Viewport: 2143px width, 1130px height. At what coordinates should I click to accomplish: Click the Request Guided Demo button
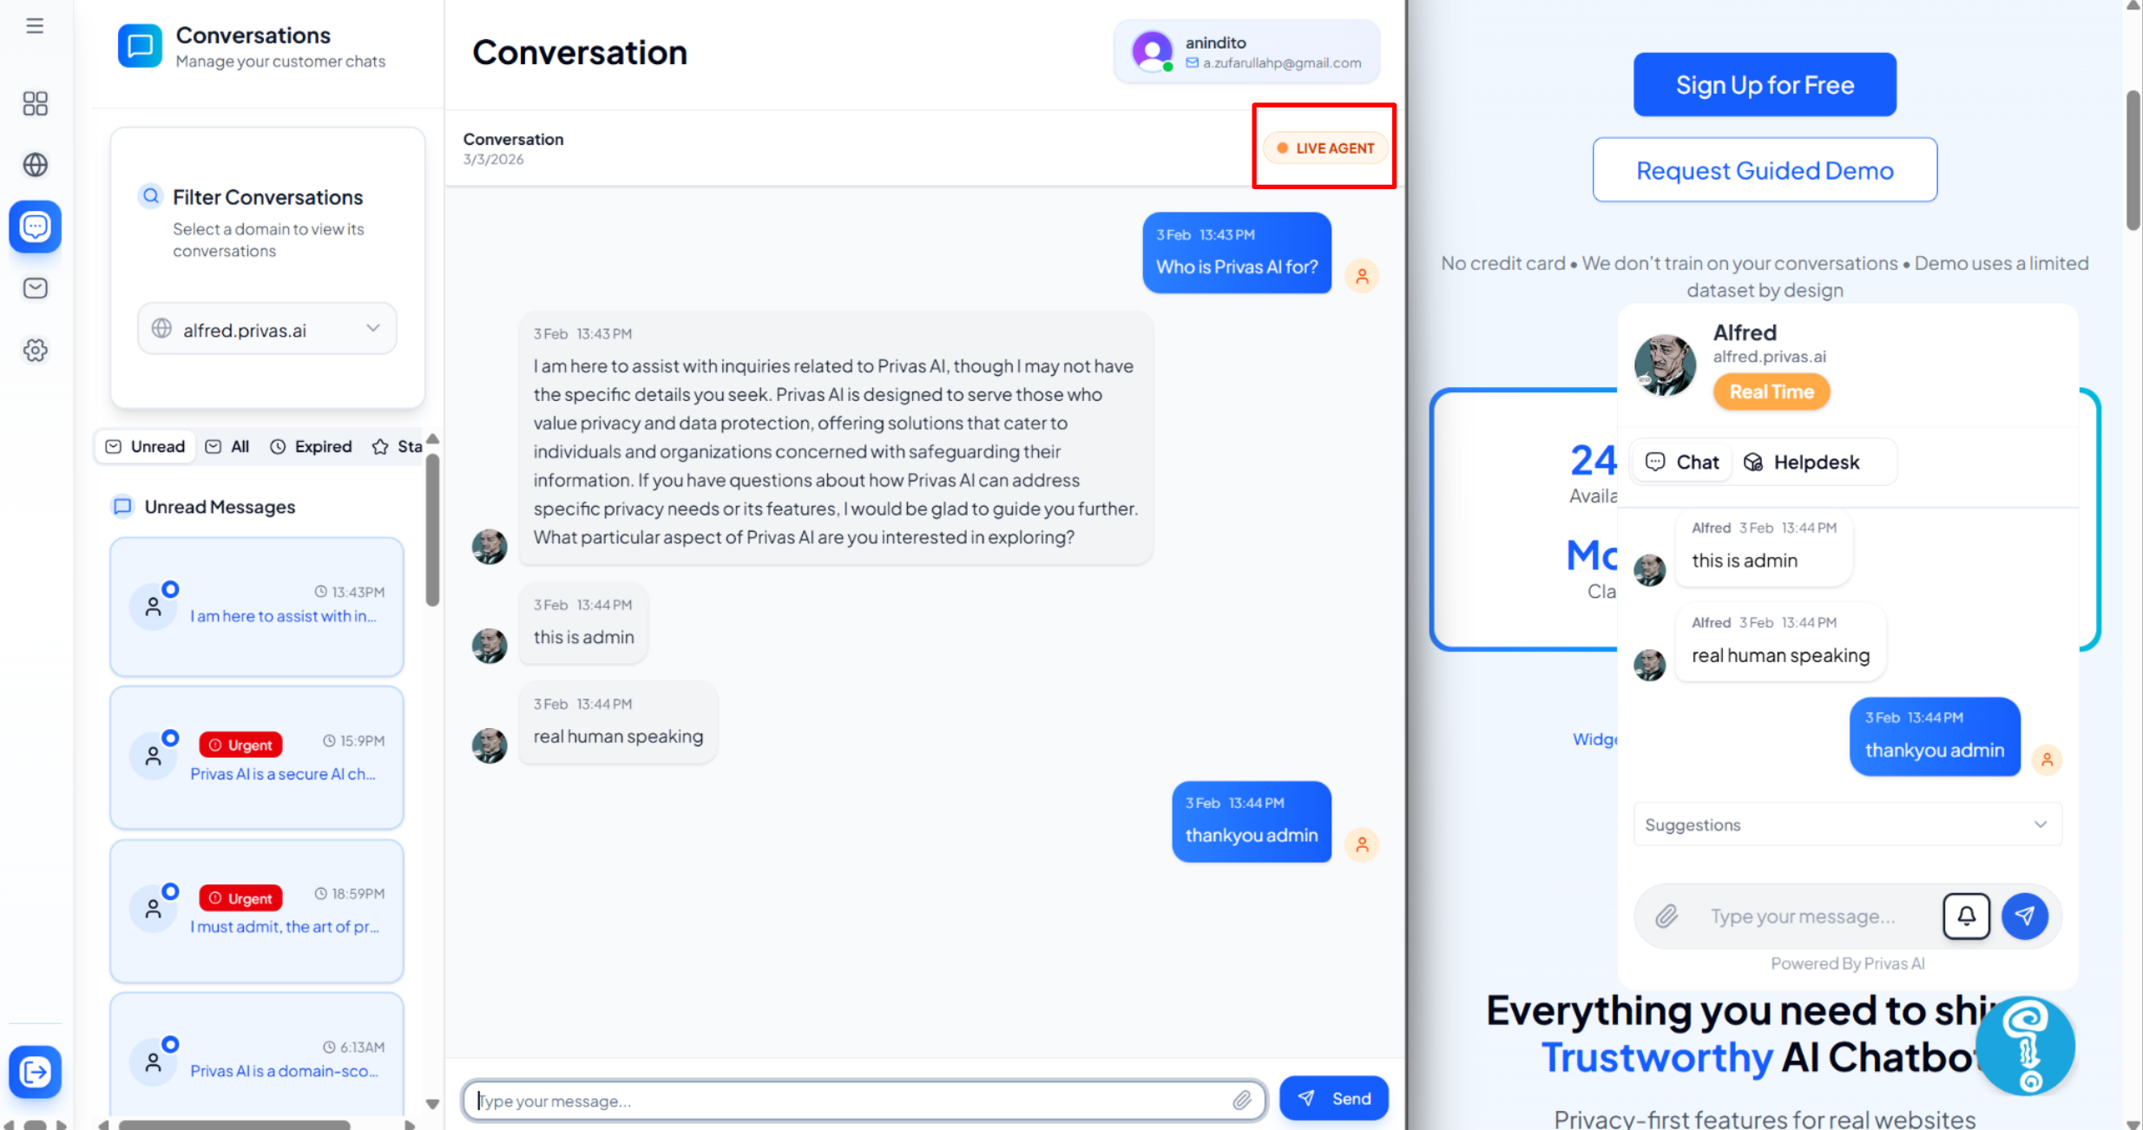(1764, 170)
